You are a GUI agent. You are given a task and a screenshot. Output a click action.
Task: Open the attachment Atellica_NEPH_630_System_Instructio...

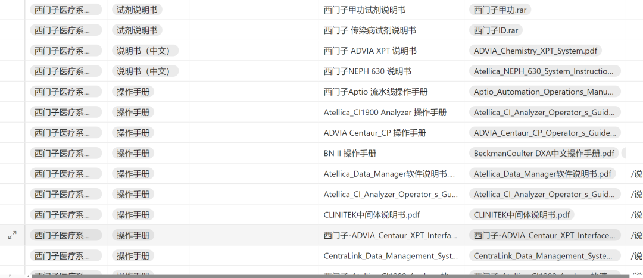click(x=545, y=71)
